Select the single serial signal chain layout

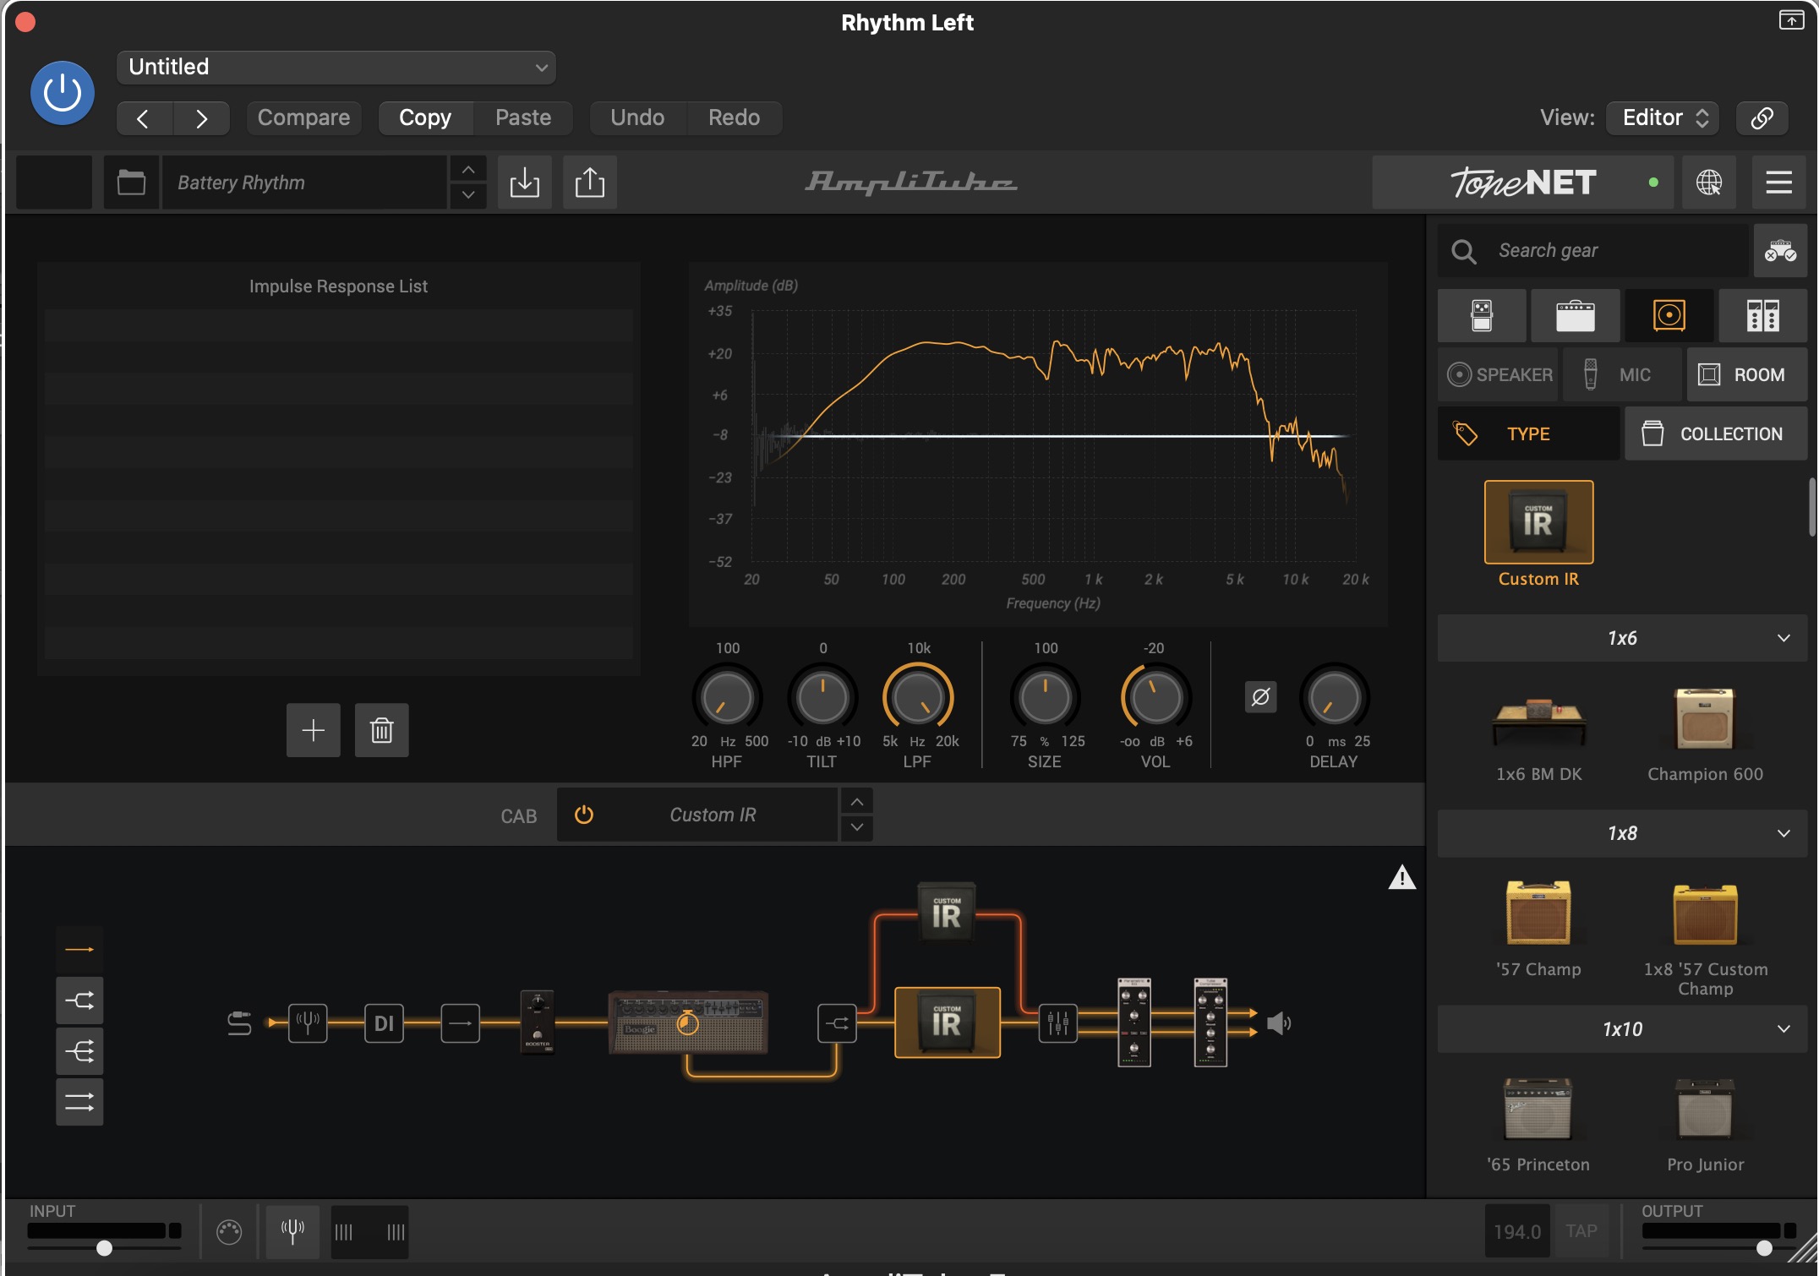(x=79, y=950)
